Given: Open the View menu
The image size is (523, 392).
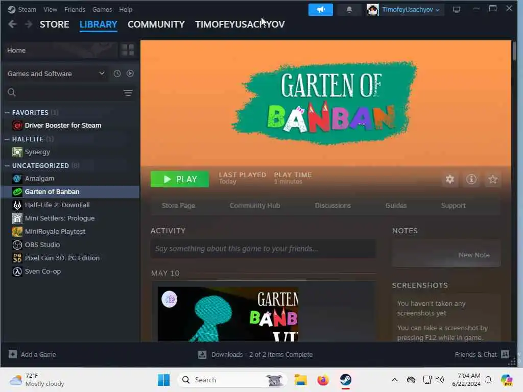Looking at the screenshot, I should coord(51,9).
